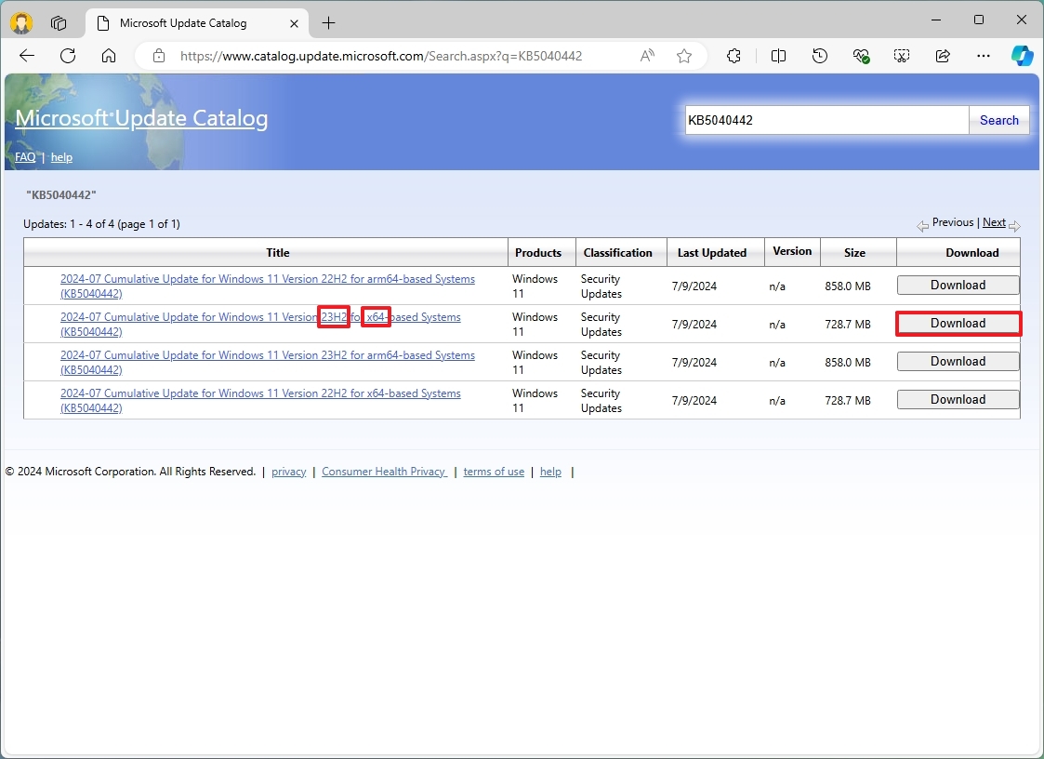
Task: Open Settings and more ellipsis menu
Action: 983,56
